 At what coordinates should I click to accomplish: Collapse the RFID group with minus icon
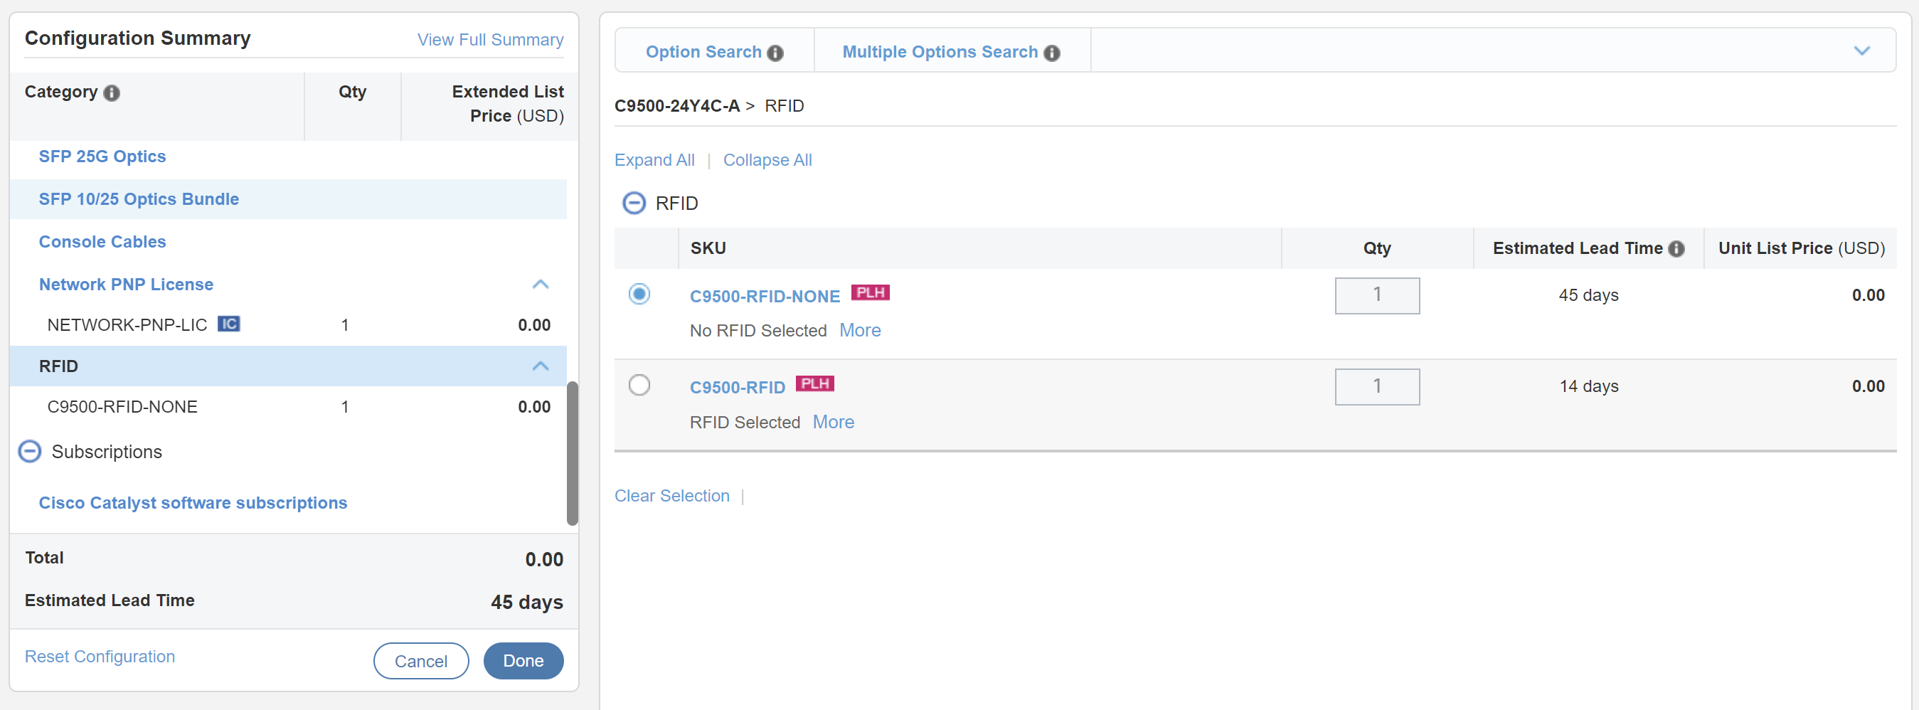click(x=634, y=203)
